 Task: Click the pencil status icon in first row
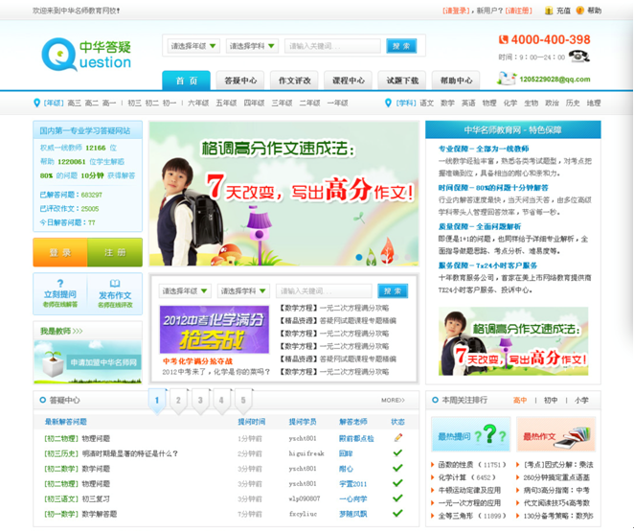tap(397, 438)
